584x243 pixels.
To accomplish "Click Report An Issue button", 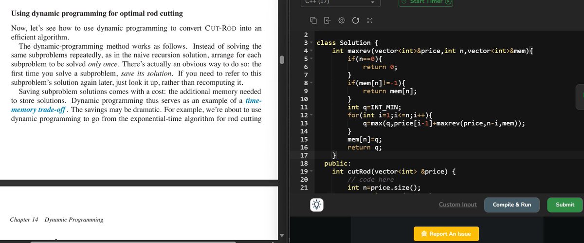I will point(446,234).
